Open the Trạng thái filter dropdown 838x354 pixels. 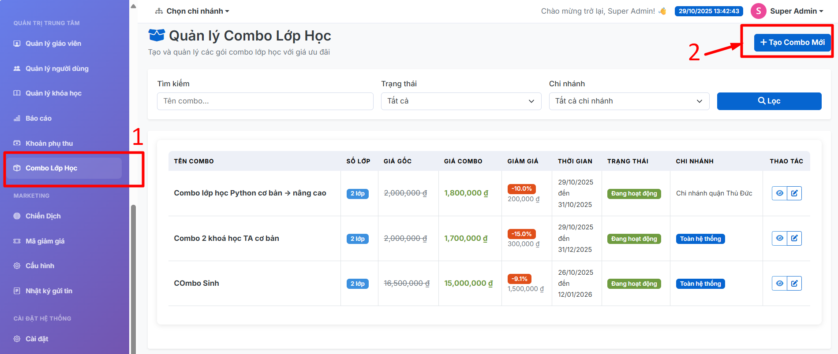[461, 101]
